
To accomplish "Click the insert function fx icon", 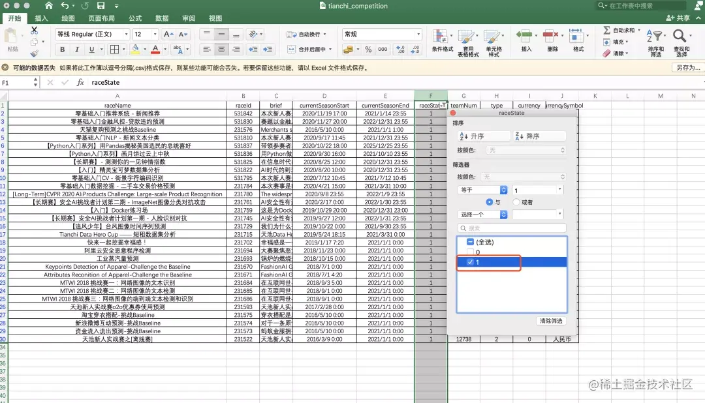I will pos(80,82).
